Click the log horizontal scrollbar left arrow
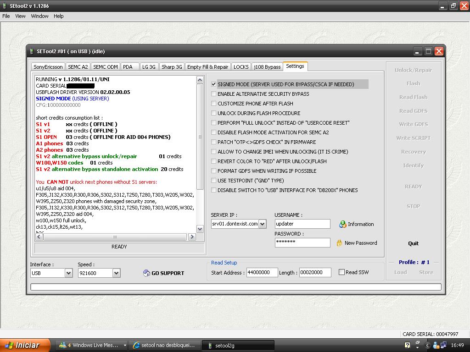Viewport: 470px width, 352px height. tap(39, 237)
